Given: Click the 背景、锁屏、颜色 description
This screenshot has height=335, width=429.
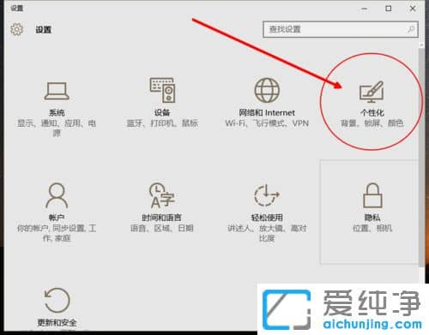Looking at the screenshot, I should point(372,123).
